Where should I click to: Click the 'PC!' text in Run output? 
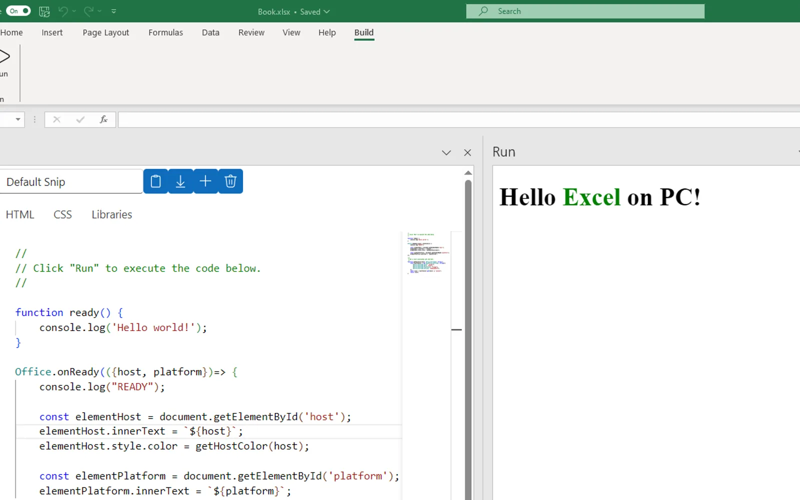[x=680, y=197]
